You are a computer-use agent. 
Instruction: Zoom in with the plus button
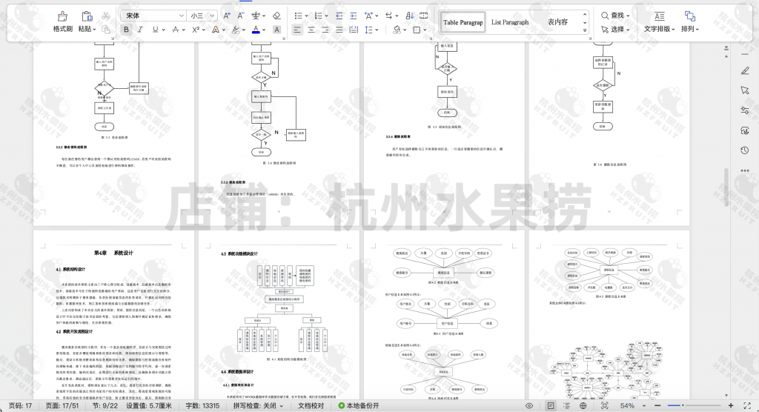point(731,405)
